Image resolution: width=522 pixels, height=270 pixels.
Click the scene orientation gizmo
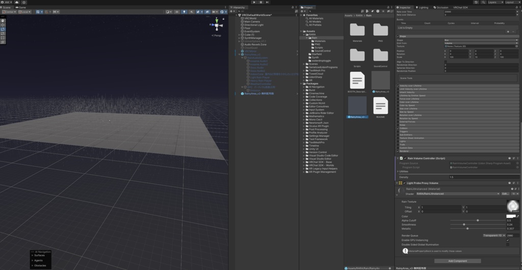tap(217, 26)
